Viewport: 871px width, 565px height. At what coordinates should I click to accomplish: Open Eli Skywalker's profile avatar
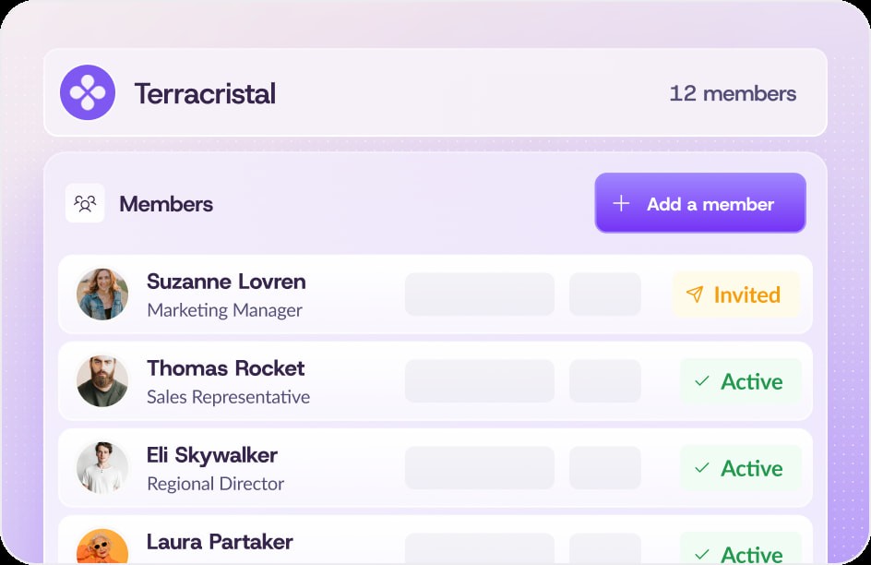[x=102, y=468]
